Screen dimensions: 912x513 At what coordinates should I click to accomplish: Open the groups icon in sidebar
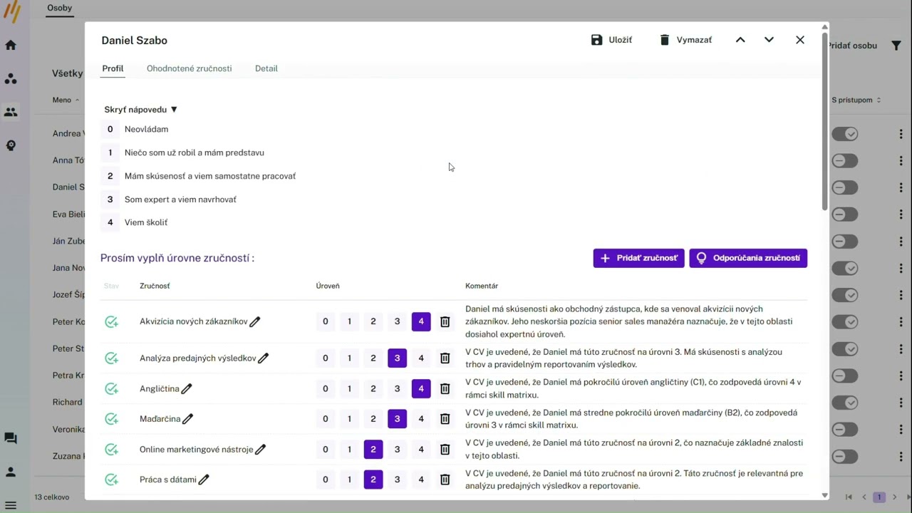11,78
